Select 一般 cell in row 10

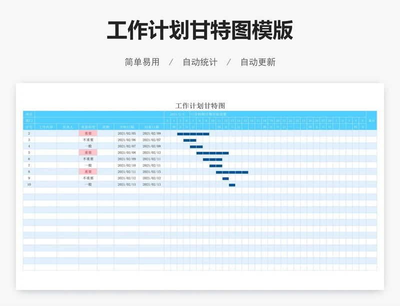coord(88,184)
